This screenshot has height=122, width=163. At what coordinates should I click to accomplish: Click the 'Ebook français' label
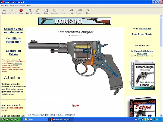click(142, 46)
